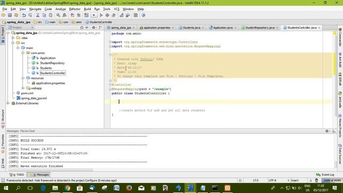Close the Application.java editor tab
Image resolution: width=343 pixels, height=193 pixels.
(235, 28)
